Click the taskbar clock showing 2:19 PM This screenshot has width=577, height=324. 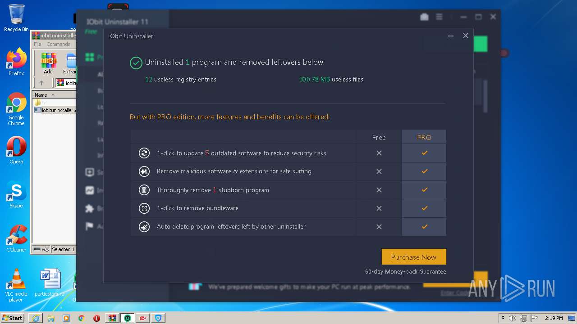point(554,318)
